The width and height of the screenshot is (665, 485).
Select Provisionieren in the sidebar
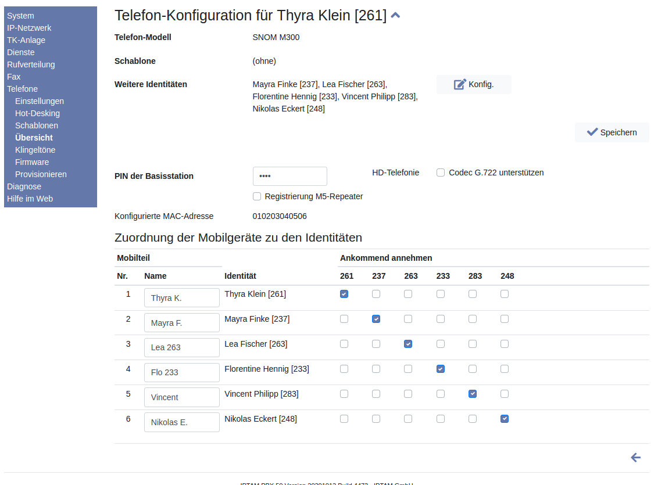click(x=41, y=174)
